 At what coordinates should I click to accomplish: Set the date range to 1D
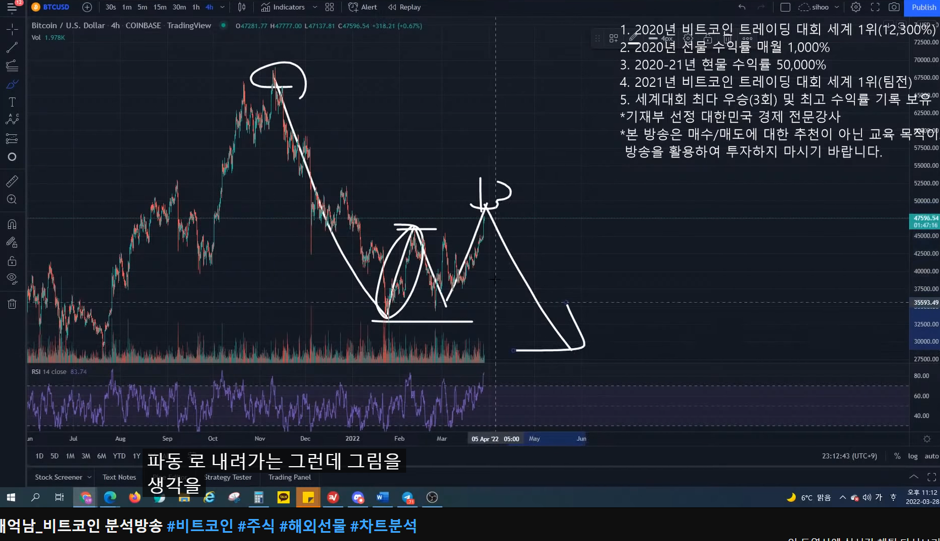tap(40, 456)
